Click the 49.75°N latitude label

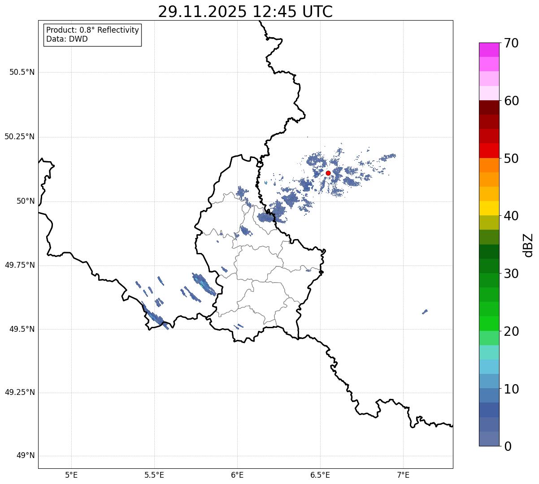pyautogui.click(x=20, y=265)
